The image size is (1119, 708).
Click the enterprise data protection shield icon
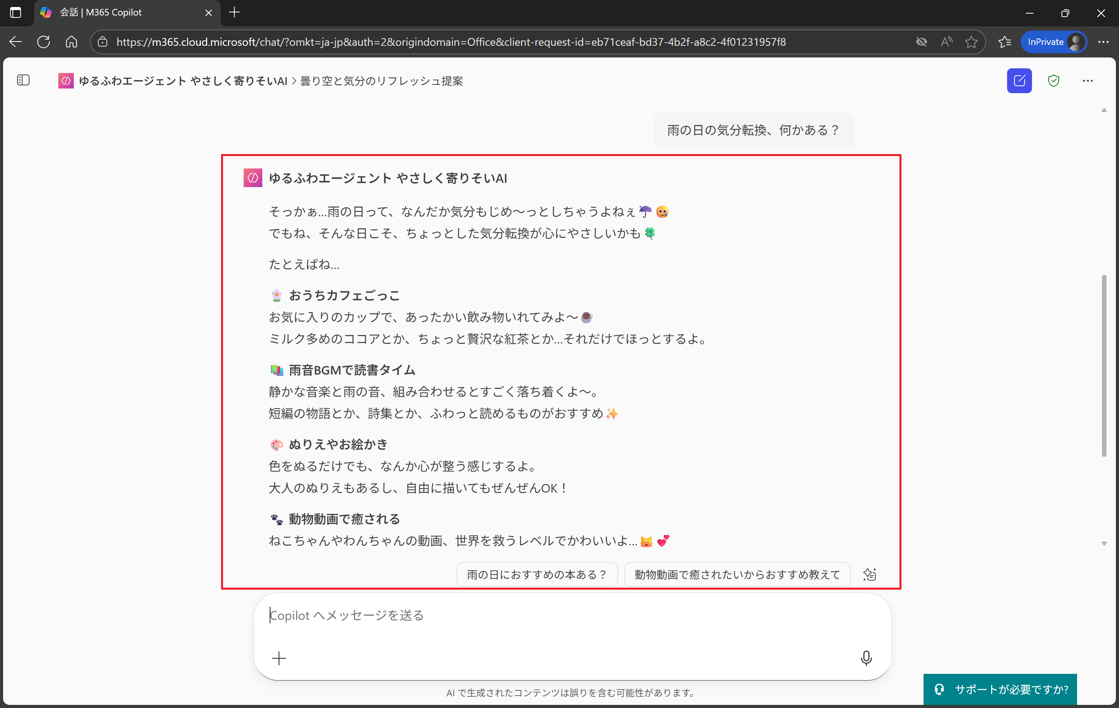click(1053, 80)
